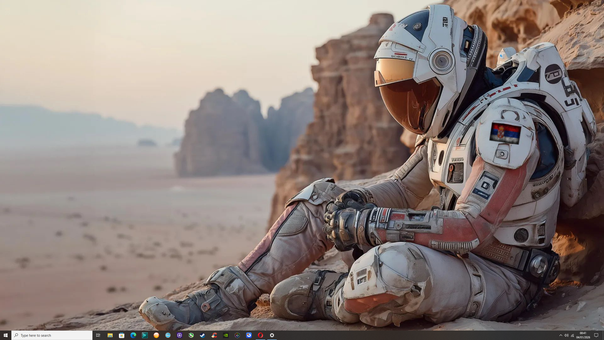
Task: Open the hexagonal RGB utility on the taskbar
Action: tap(237, 335)
